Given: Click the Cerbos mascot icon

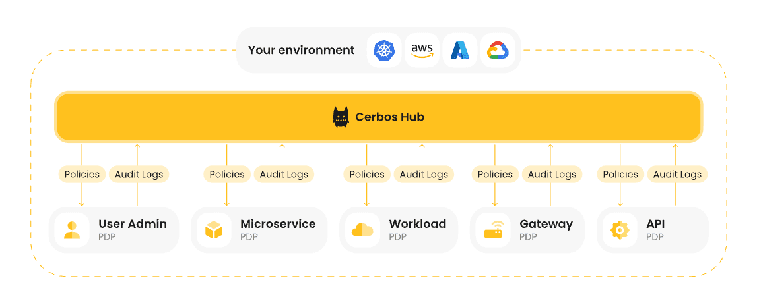Looking at the screenshot, I should (x=341, y=117).
